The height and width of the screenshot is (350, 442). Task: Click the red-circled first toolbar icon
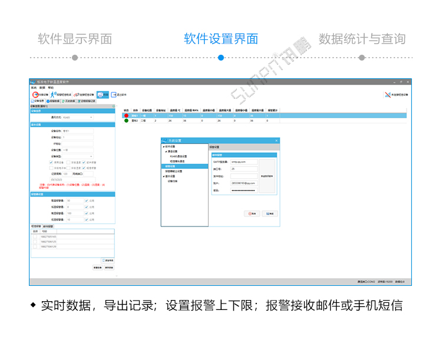[35, 94]
